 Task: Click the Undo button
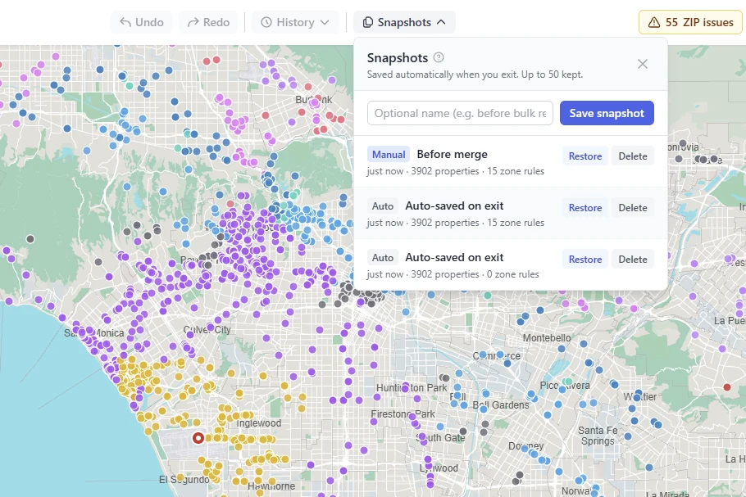(141, 22)
